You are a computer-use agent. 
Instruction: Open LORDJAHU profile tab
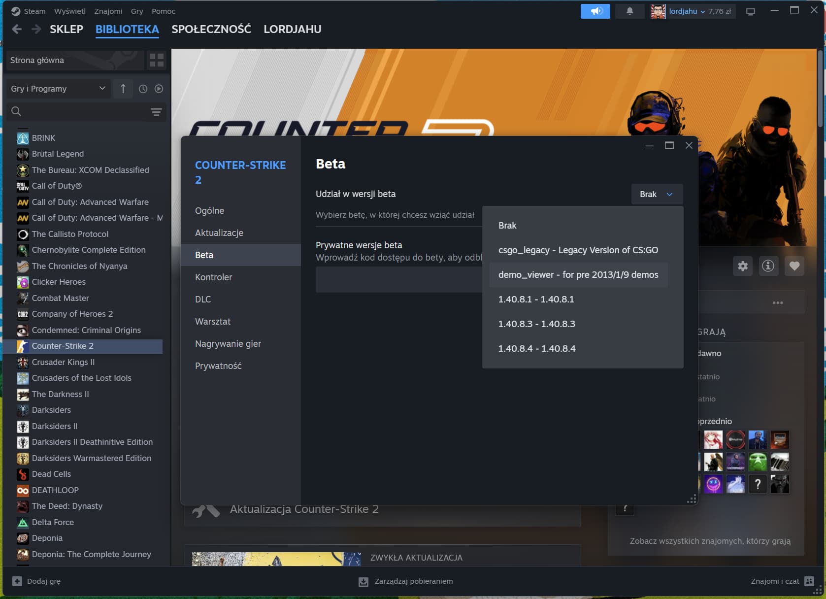coord(293,29)
